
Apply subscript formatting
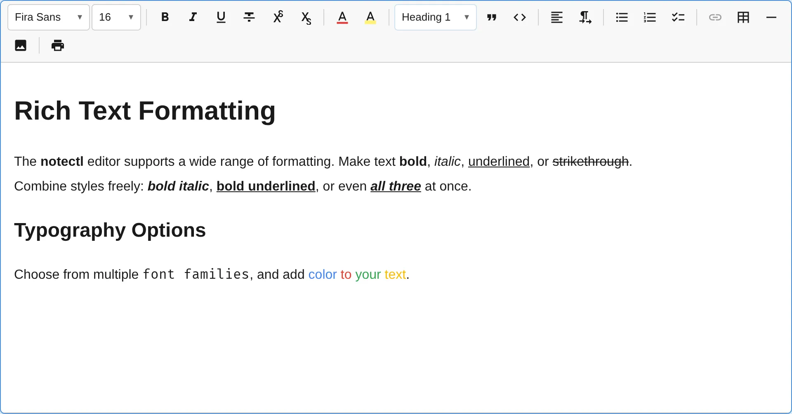click(x=306, y=18)
